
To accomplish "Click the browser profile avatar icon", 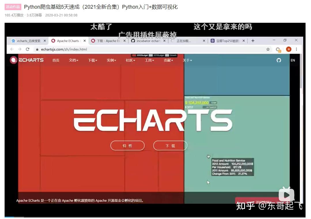I will click(289, 50).
